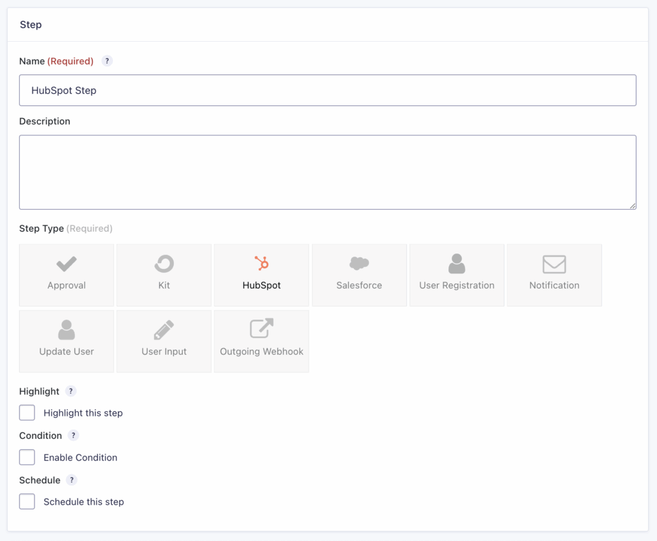Click the Highlight question mark help icon
The width and height of the screenshot is (657, 541).
71,391
